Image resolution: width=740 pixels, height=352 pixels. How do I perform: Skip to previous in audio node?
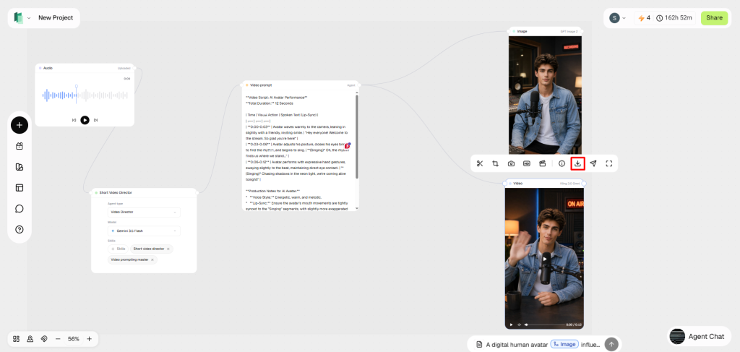74,120
